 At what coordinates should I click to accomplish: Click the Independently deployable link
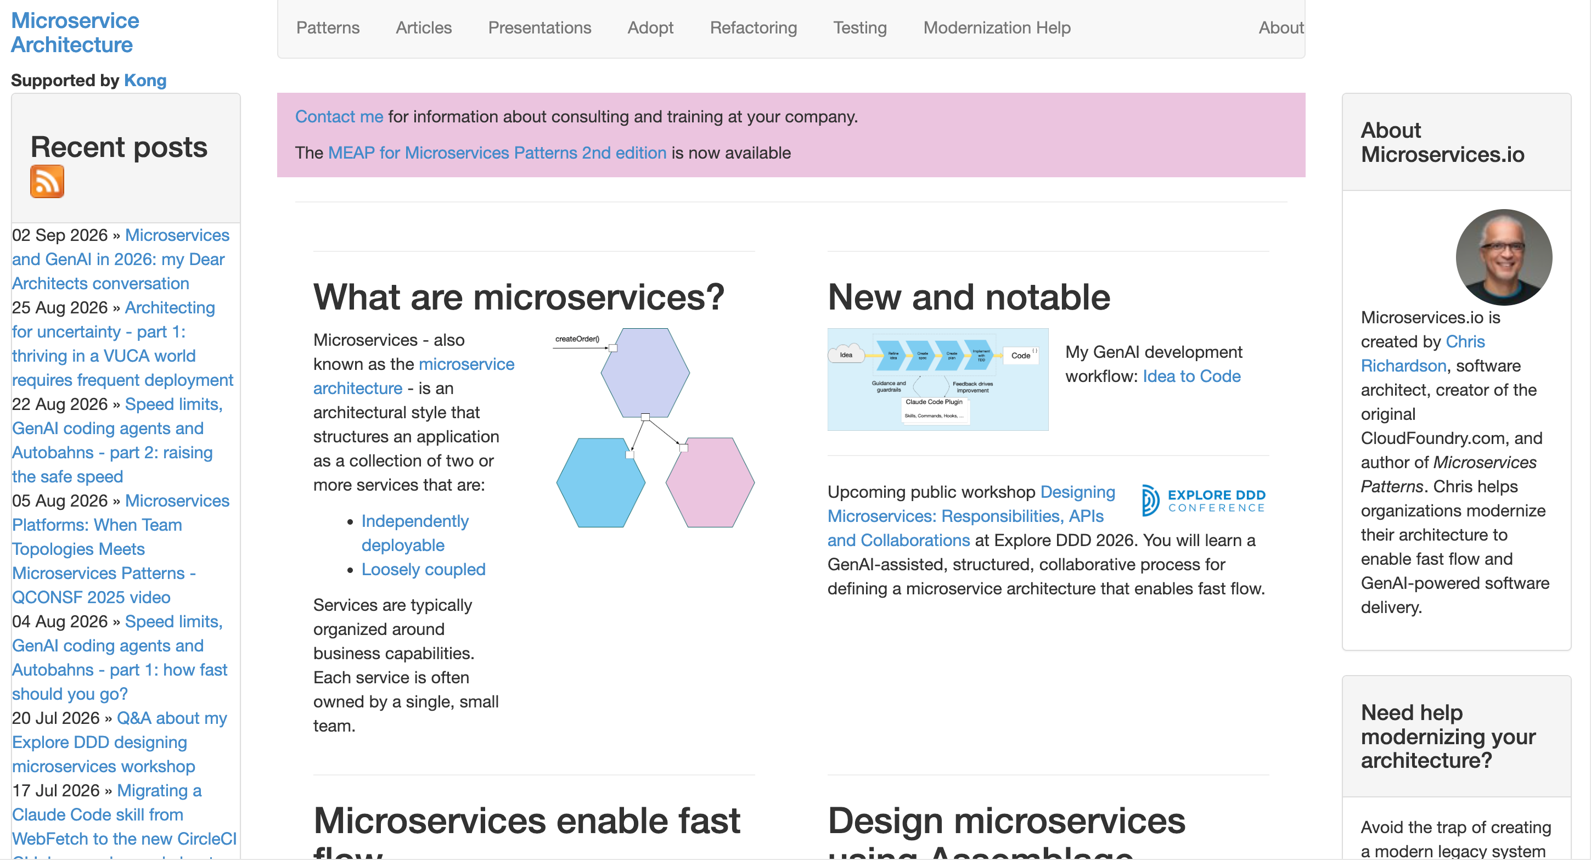pyautogui.click(x=414, y=533)
